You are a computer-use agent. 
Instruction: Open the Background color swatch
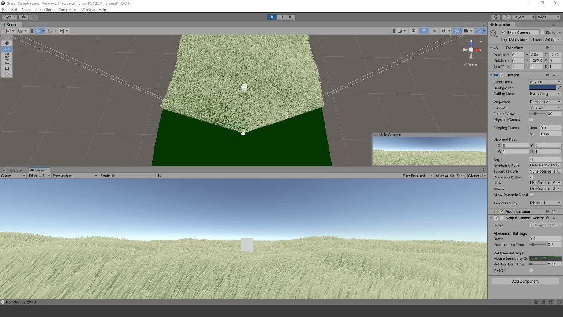pos(544,88)
